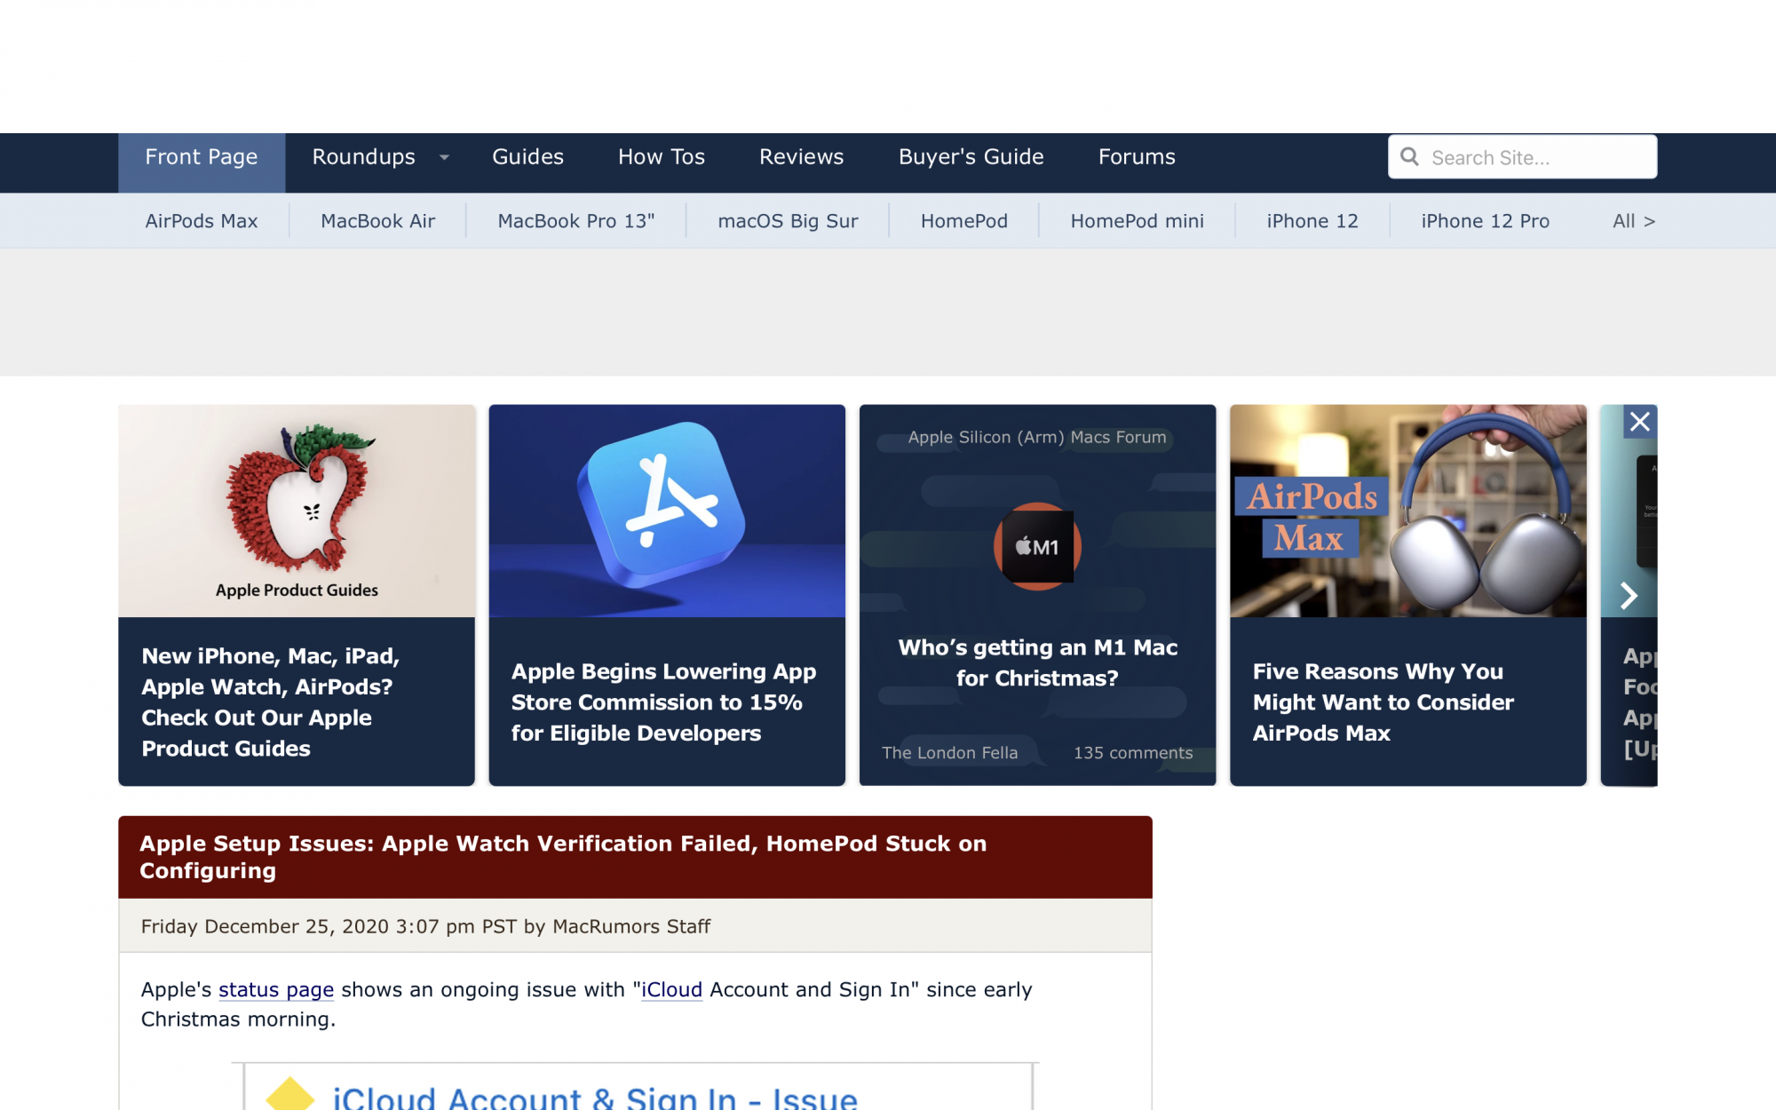Viewport: 1776px width, 1110px height.
Task: Click the M1 chip icon
Action: [1036, 546]
